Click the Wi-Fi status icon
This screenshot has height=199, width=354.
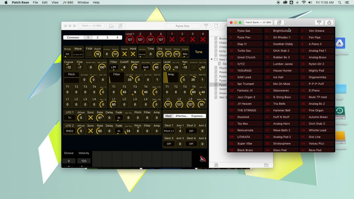click(x=304, y=2)
